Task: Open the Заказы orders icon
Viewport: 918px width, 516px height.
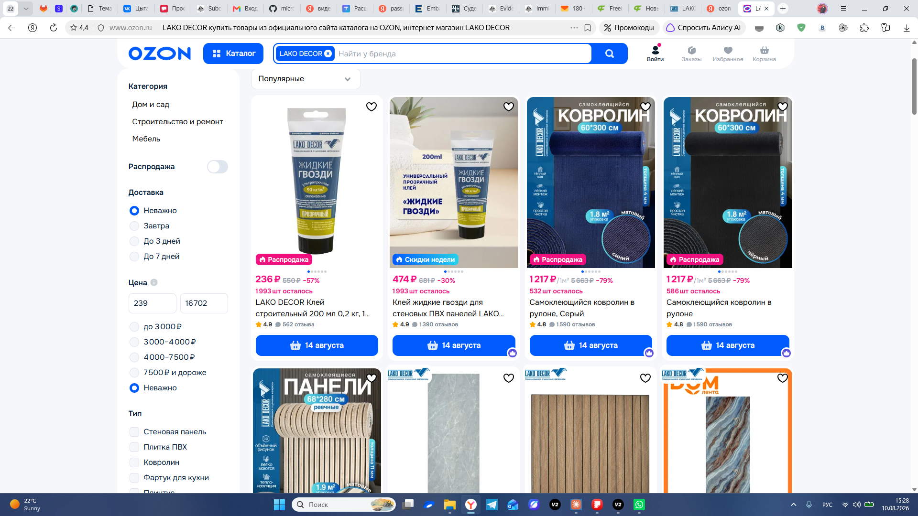Action: pyautogui.click(x=691, y=54)
